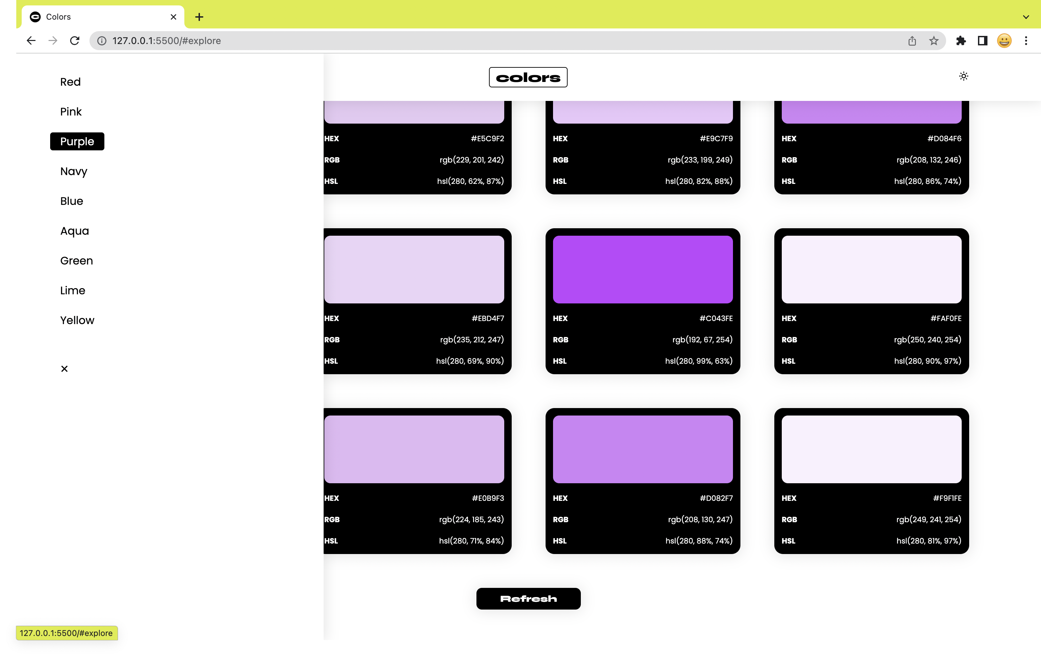Reload the page with the refresh icon
The height and width of the screenshot is (659, 1041).
pos(75,41)
